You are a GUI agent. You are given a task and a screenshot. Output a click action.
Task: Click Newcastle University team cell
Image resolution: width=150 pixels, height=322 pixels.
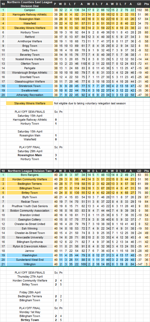(x=30, y=237)
